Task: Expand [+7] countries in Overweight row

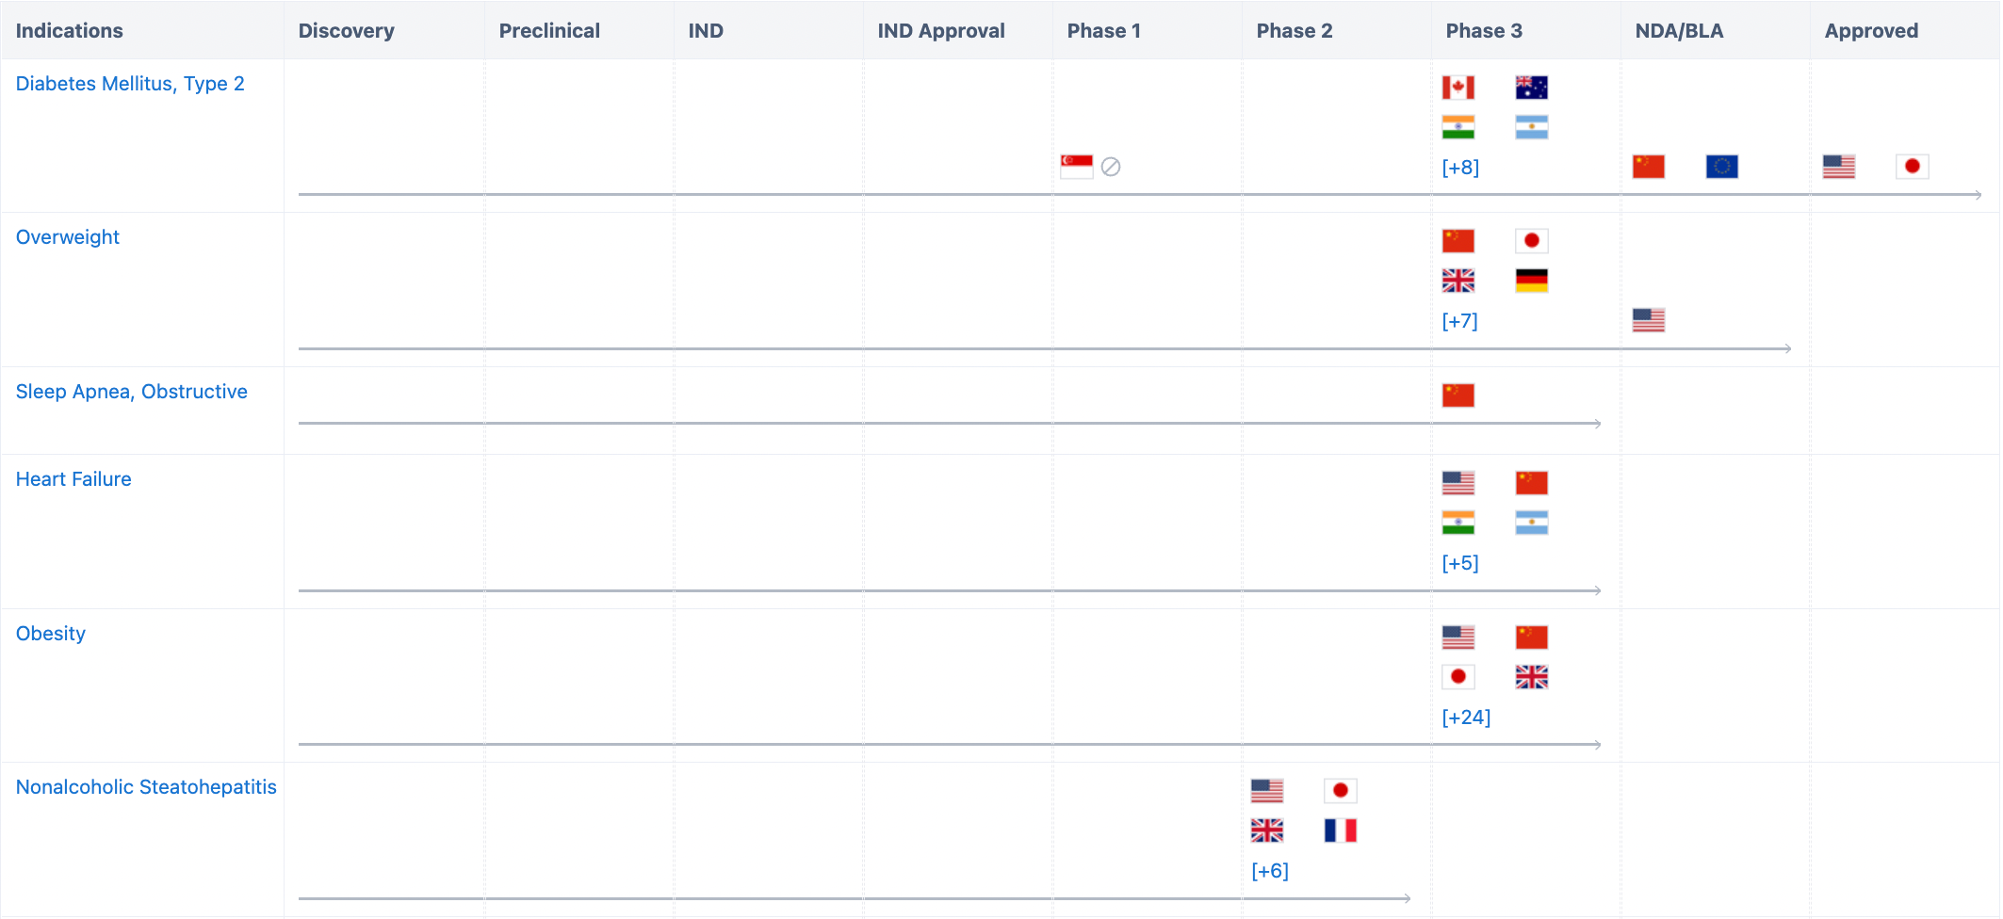Action: pos(1459,321)
